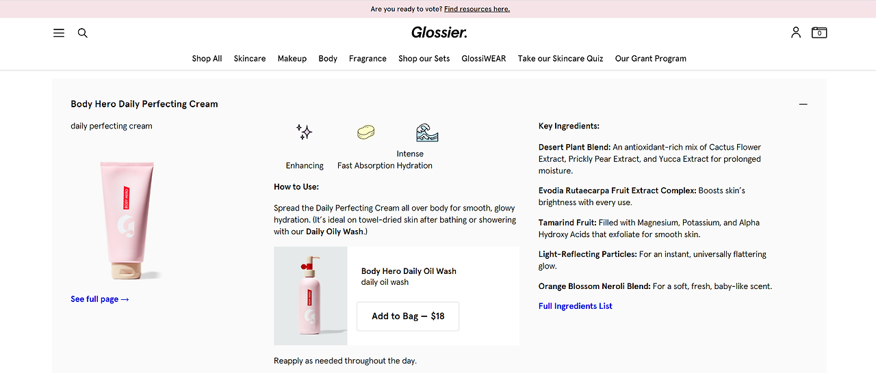Viewport: 876px width, 373px height.
Task: Collapse the Body Hero Daily Perfecting Cream section
Action: (x=803, y=104)
